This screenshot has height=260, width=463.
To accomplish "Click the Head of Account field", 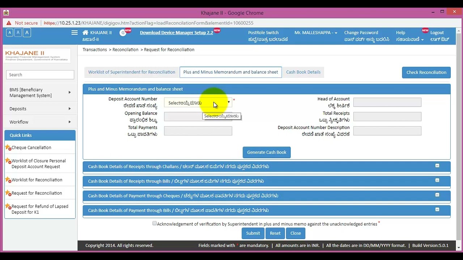I will pos(387,102).
